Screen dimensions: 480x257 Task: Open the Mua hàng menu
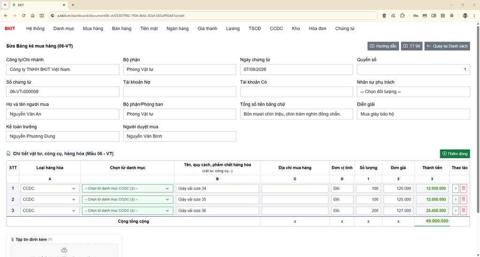[93, 29]
